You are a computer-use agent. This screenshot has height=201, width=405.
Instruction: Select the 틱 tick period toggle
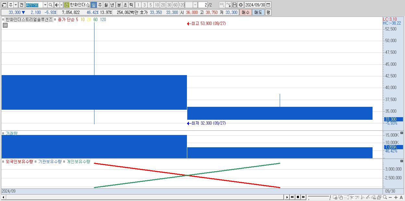point(131,5)
